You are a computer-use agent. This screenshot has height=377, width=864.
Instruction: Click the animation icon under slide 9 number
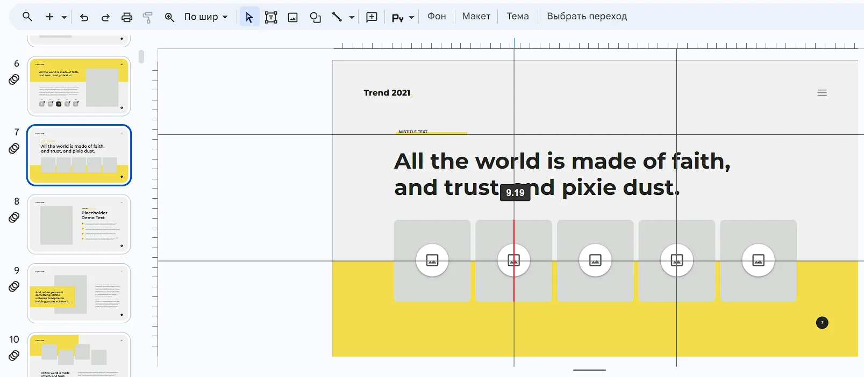coord(15,286)
